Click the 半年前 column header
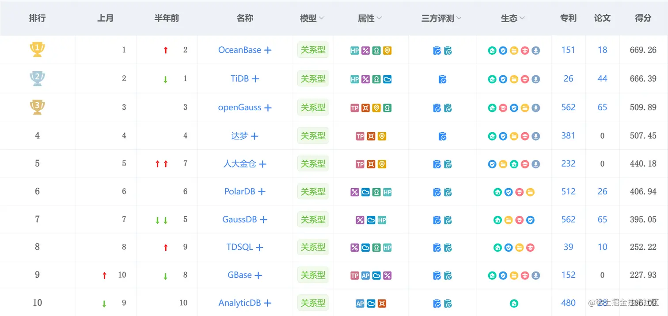Viewport: 668px width, 316px height. click(x=167, y=18)
